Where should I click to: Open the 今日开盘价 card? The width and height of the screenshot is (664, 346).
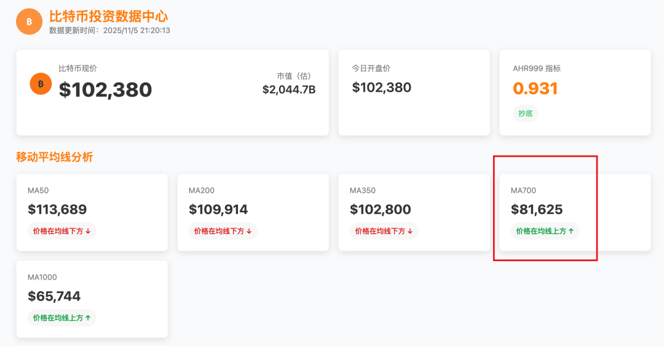[x=414, y=93]
